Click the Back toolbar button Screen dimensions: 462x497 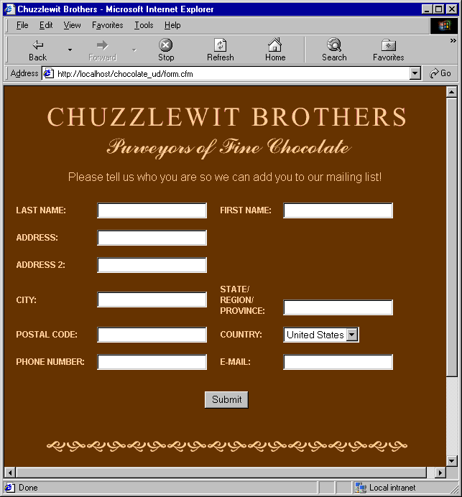38,50
